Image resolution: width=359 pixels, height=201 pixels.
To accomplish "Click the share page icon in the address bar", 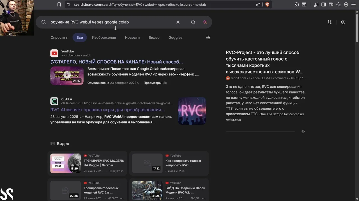I will coord(258,4).
